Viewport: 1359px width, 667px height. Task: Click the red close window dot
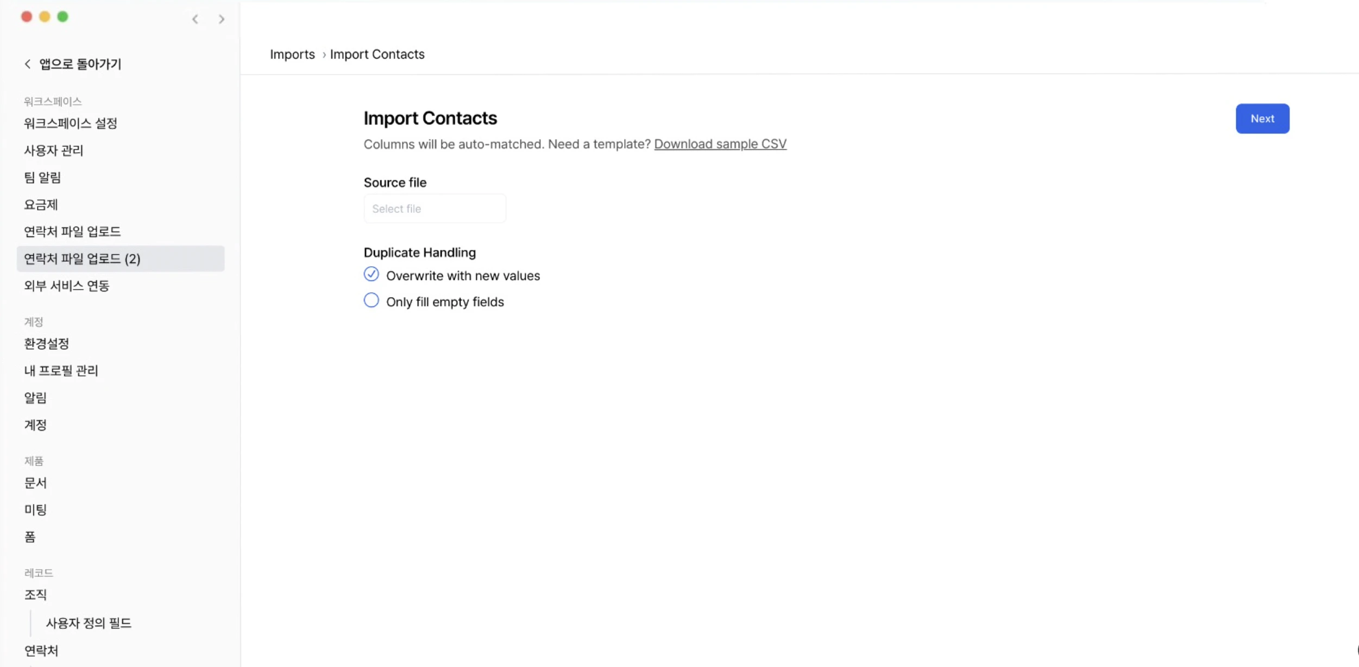27,17
